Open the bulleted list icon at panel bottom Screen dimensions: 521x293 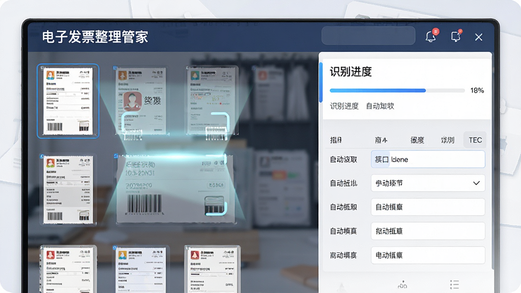click(x=454, y=285)
